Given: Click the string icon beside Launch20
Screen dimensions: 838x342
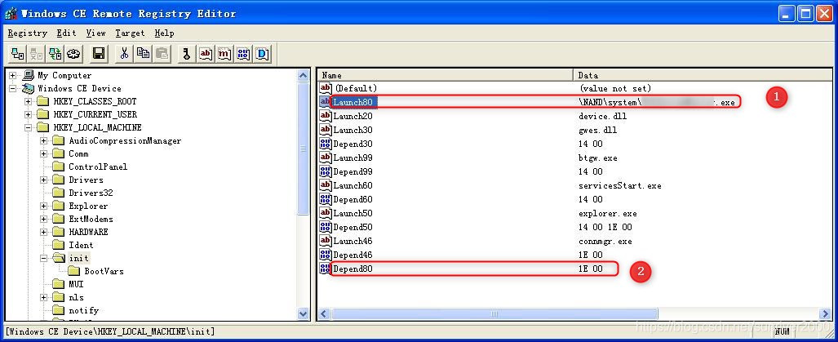Looking at the screenshot, I should 325,115.
